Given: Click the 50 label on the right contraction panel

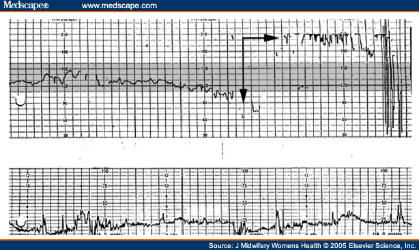Looking at the screenshot, I should click(x=384, y=203).
